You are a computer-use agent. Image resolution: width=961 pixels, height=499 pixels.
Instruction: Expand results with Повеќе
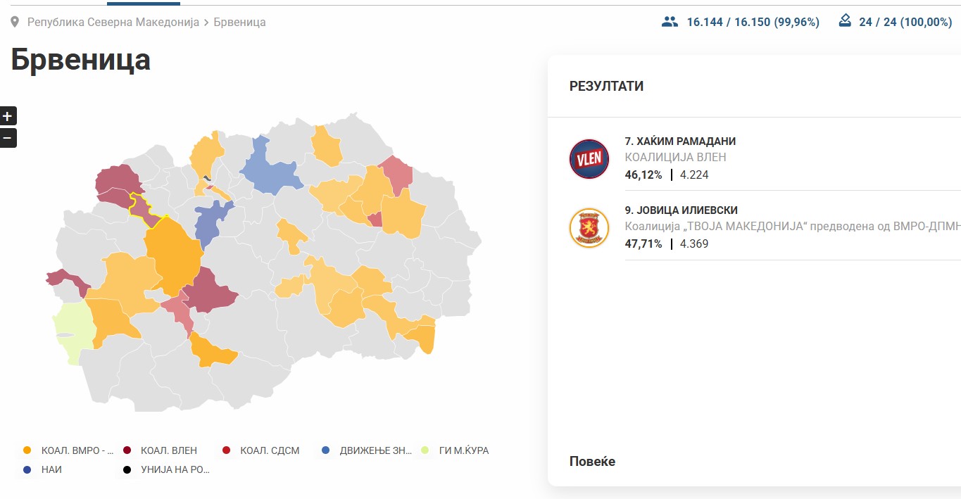(x=592, y=462)
